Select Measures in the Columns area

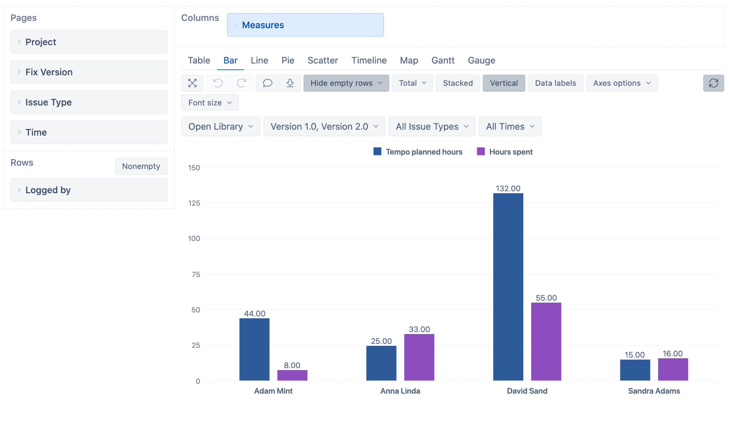[x=263, y=25]
